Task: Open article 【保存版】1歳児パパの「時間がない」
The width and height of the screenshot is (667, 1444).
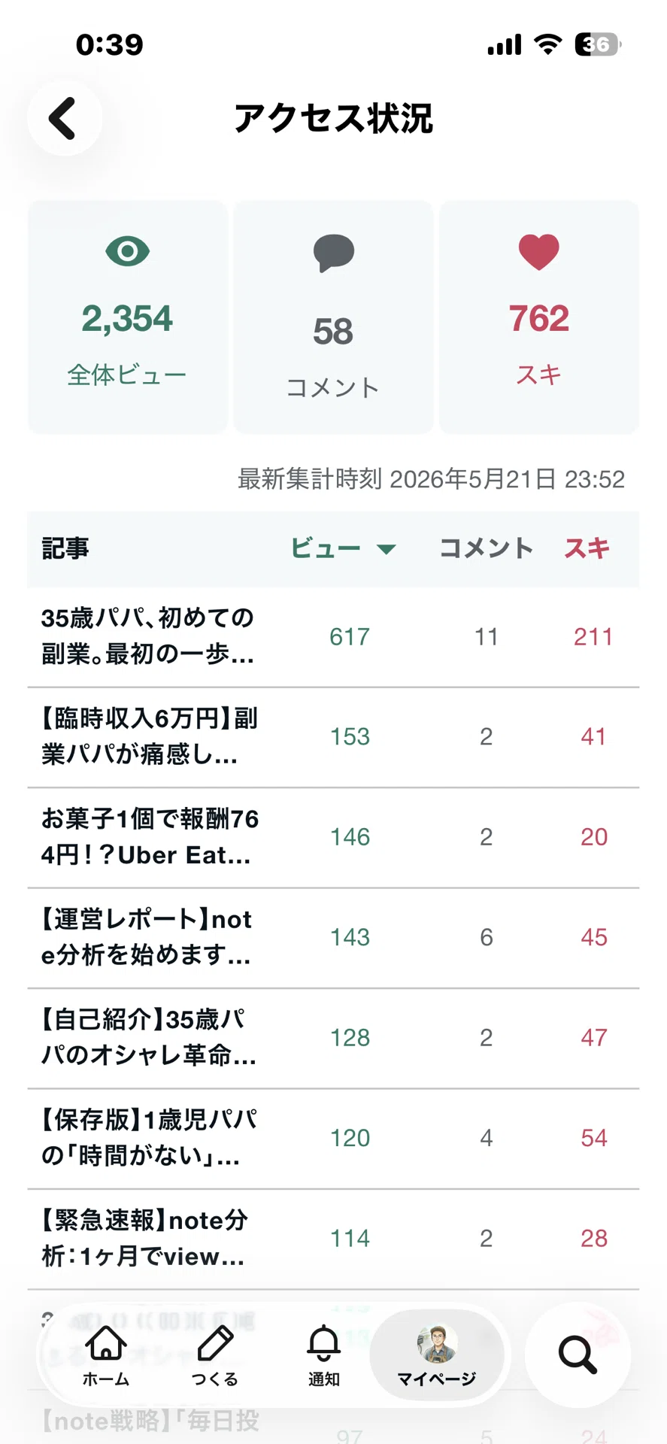Action: (333, 1139)
